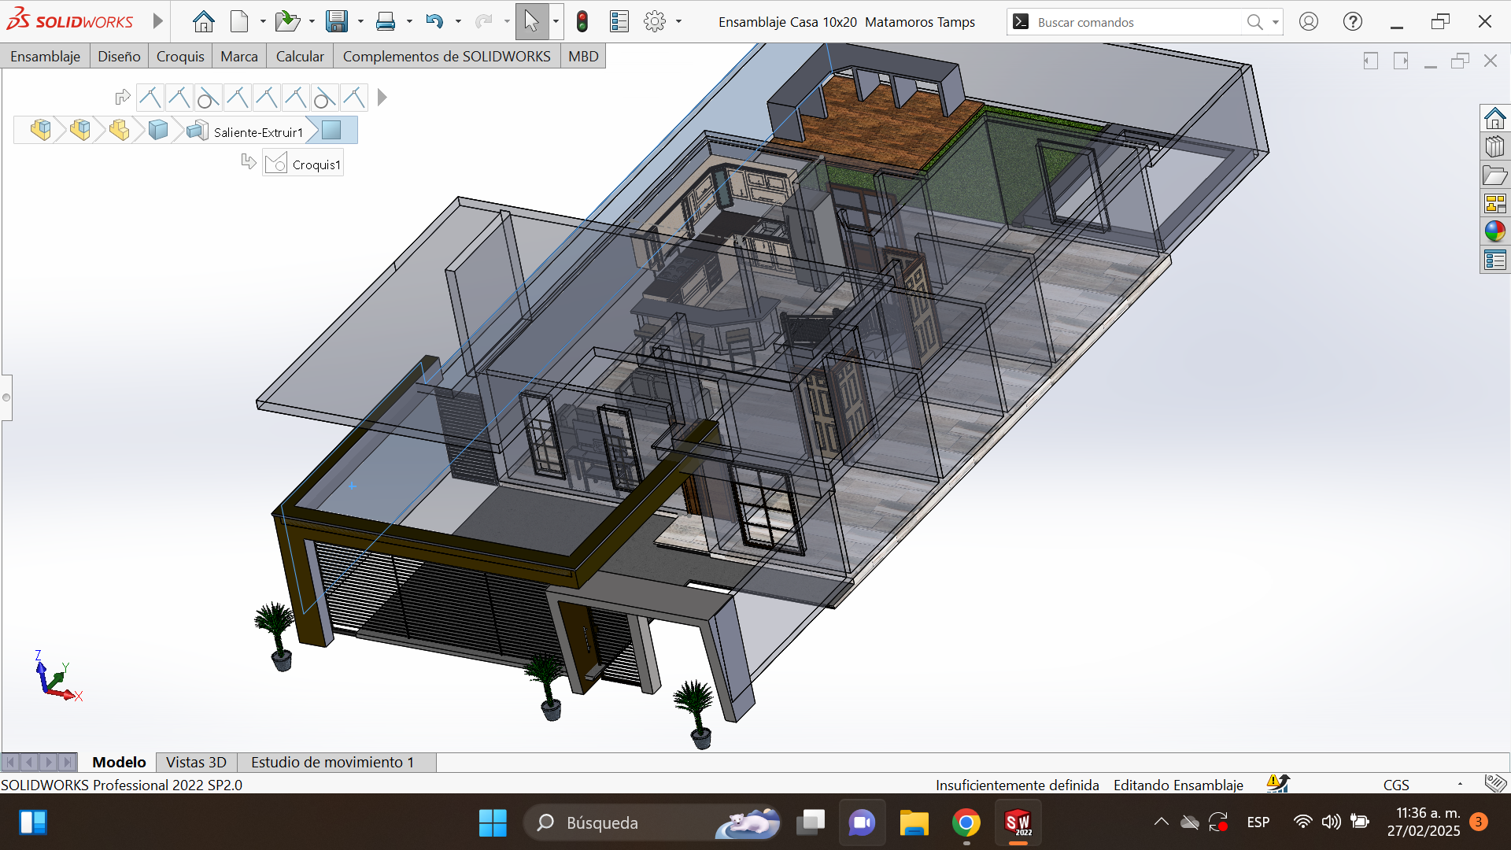Open the Save dropdown arrow
Screen dimensions: 1511x850
point(360,22)
